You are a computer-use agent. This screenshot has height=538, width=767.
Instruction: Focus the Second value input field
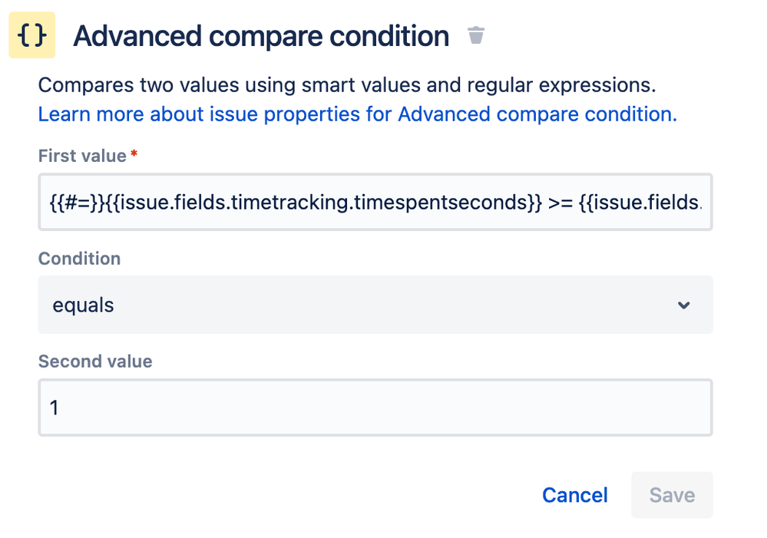[x=375, y=407]
